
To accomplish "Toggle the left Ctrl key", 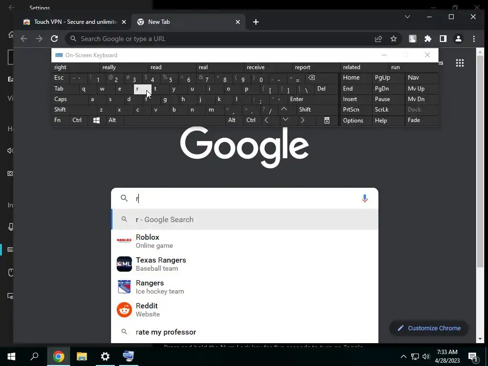I will 79,120.
